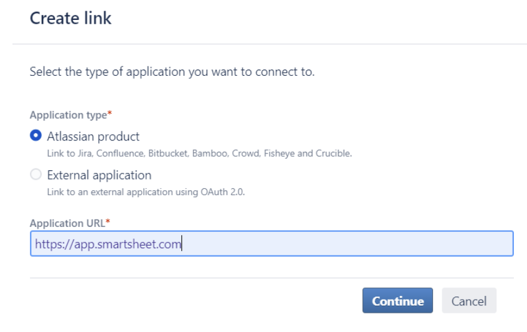Focus the Application URL input field
Image resolution: width=527 pixels, height=332 pixels.
tap(272, 244)
